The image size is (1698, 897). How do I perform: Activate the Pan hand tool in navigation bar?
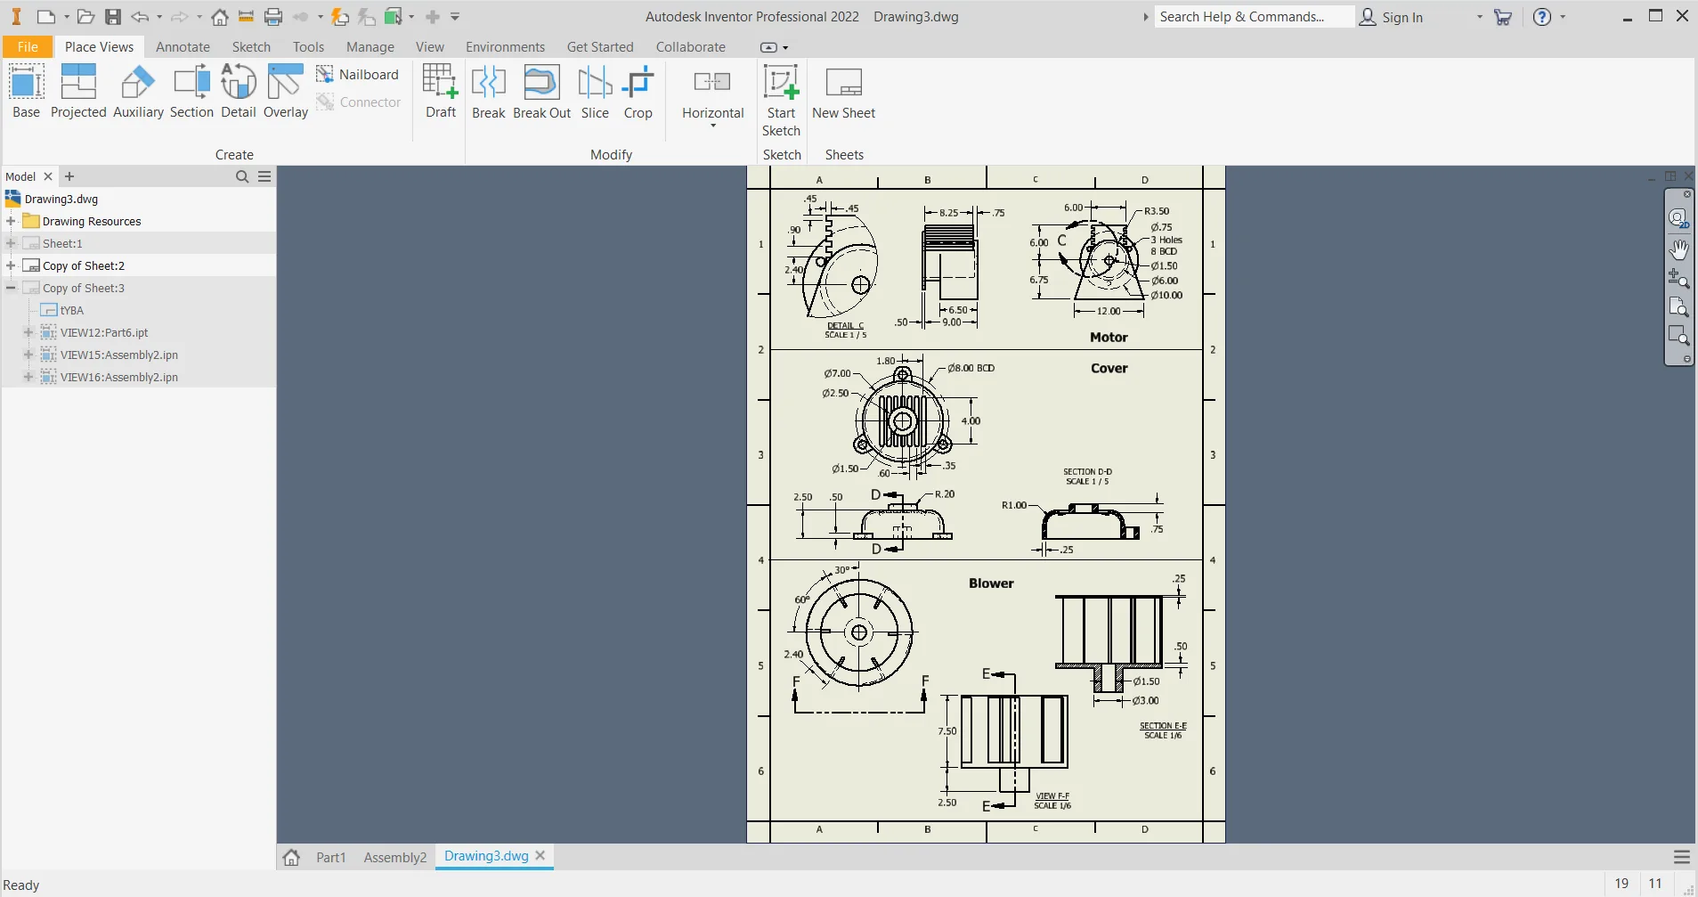[x=1678, y=249]
